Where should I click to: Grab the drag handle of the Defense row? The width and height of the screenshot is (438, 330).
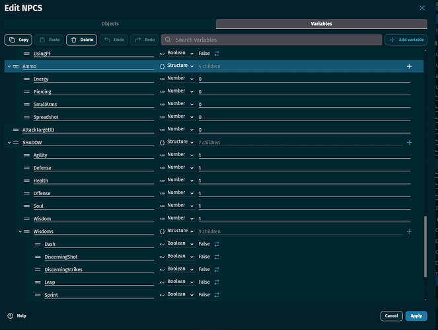[x=26, y=168]
